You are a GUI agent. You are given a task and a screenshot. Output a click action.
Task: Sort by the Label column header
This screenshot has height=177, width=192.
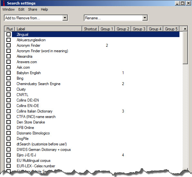pos(48,29)
